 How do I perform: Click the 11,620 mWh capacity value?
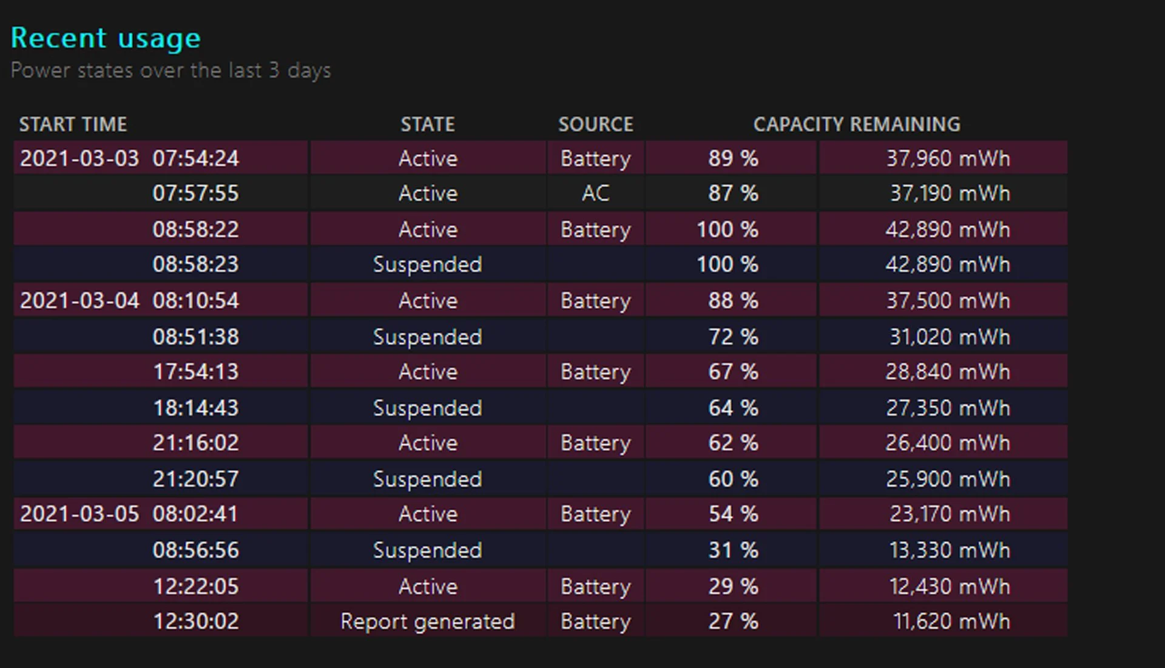coord(951,621)
